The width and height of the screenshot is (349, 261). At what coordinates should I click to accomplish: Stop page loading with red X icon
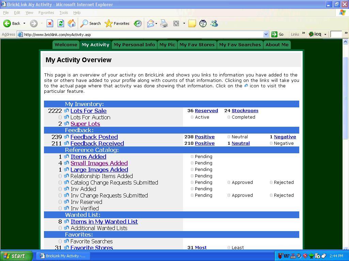(50, 23)
